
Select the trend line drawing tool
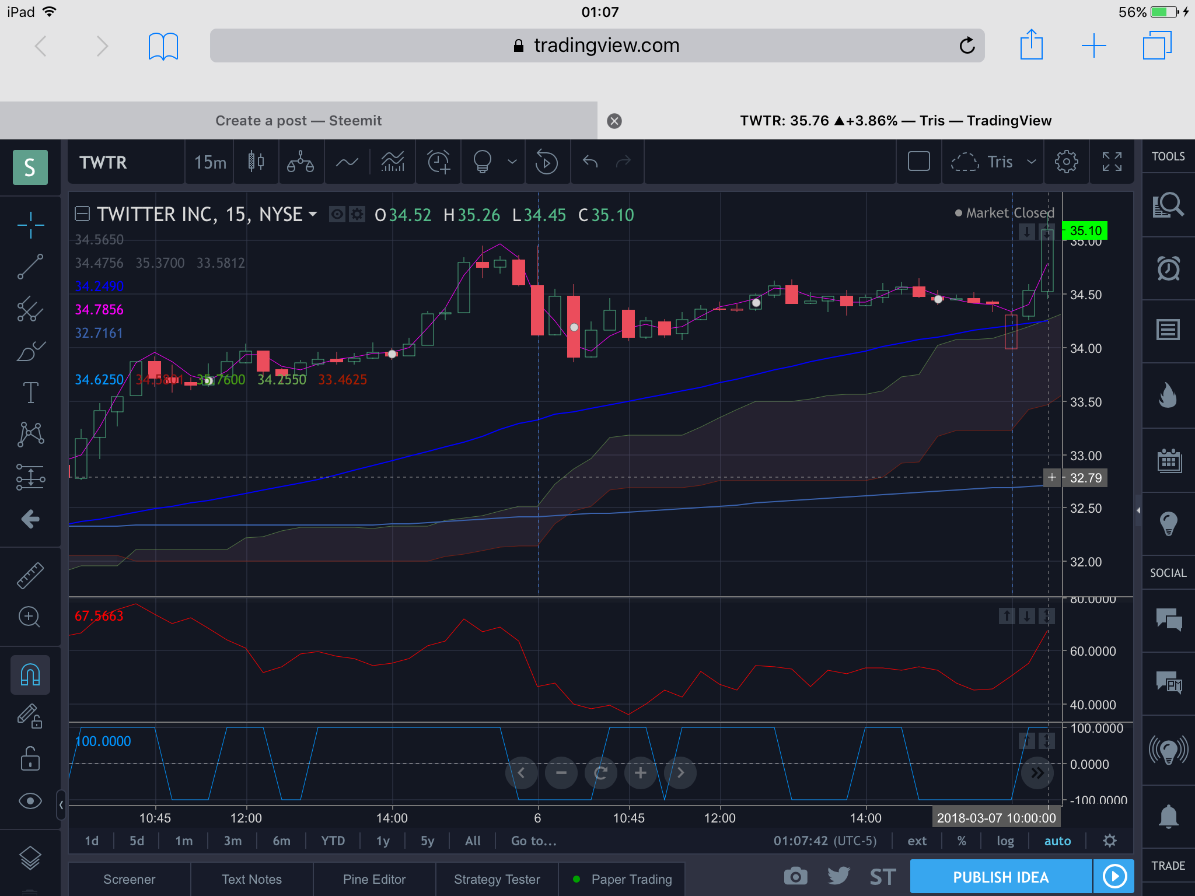[x=30, y=267]
